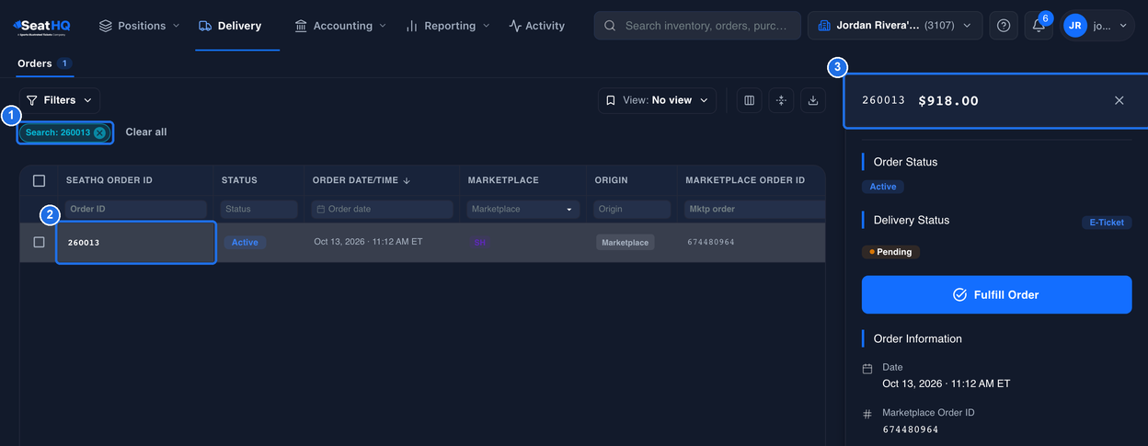The image size is (1148, 446).
Task: Open the JR user profile menu
Action: tap(1097, 26)
